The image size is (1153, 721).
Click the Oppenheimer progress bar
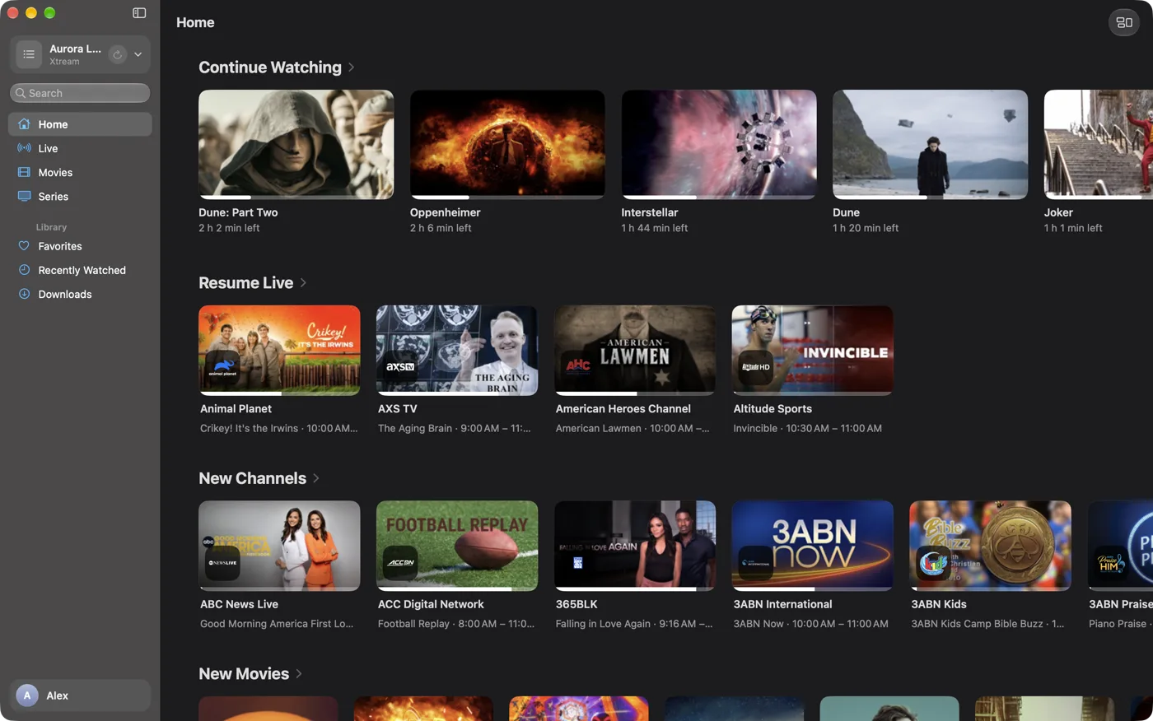point(507,198)
